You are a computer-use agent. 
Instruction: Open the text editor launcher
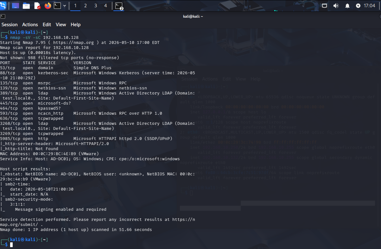point(37,6)
